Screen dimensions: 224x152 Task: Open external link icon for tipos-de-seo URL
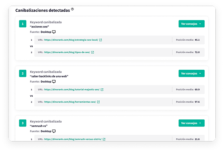tap(92, 52)
